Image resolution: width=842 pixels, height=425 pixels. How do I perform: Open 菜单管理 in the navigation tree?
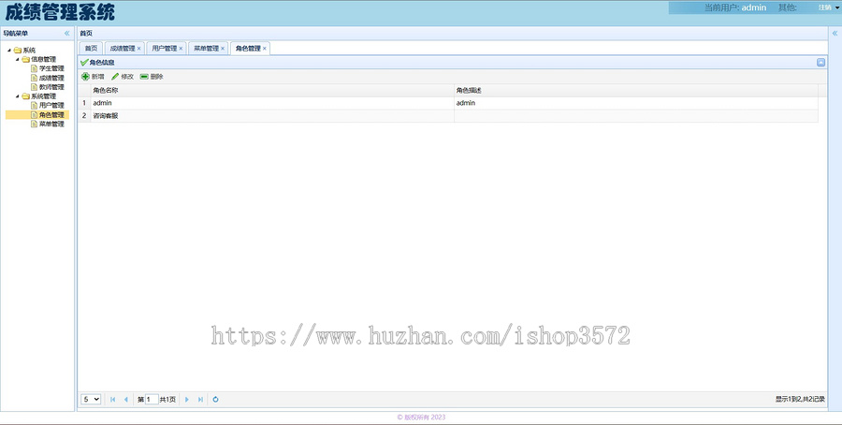(51, 125)
